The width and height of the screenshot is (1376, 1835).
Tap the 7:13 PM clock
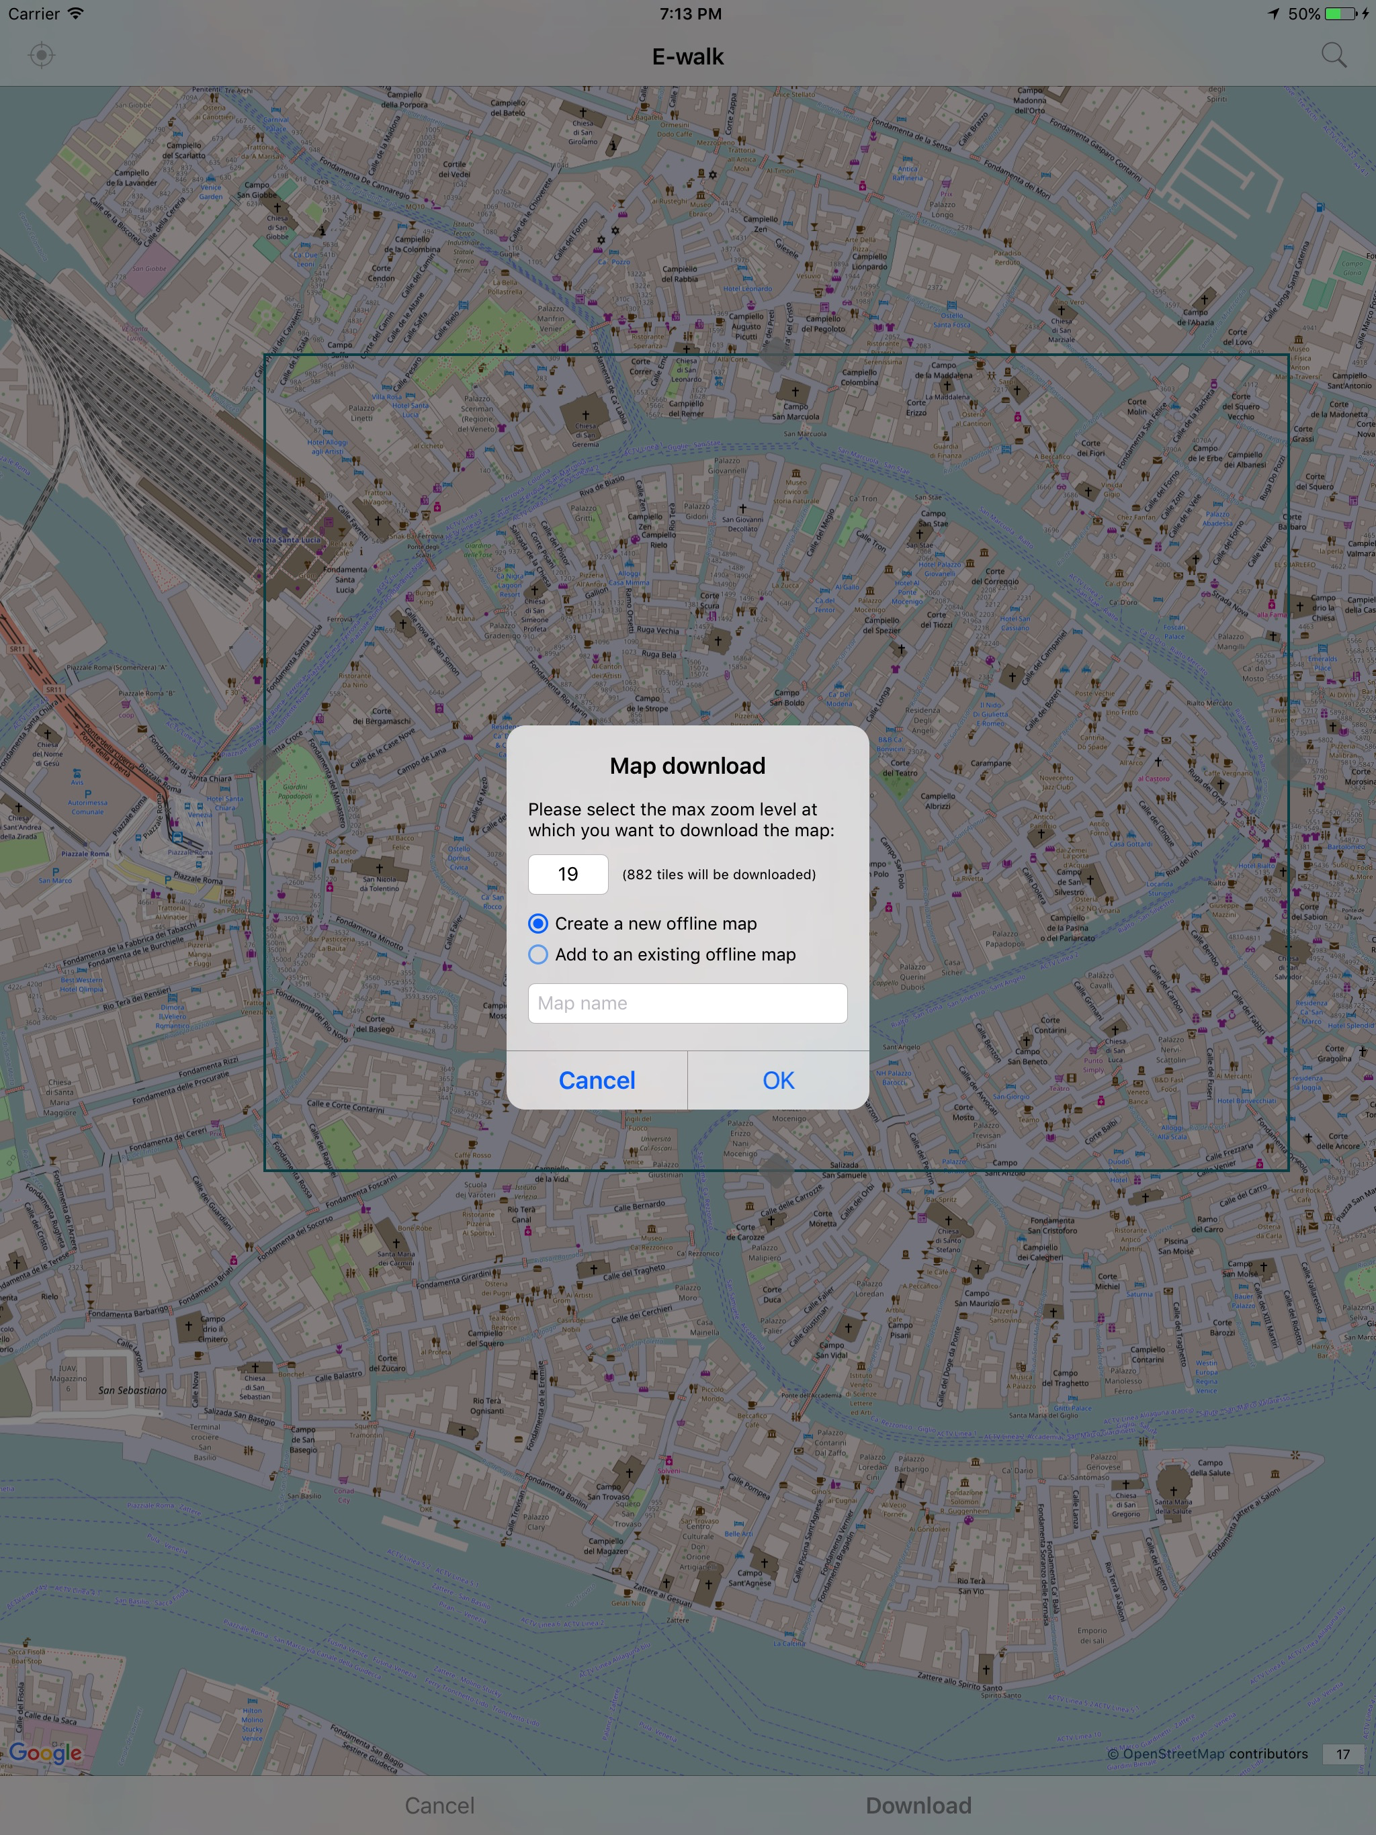(691, 14)
